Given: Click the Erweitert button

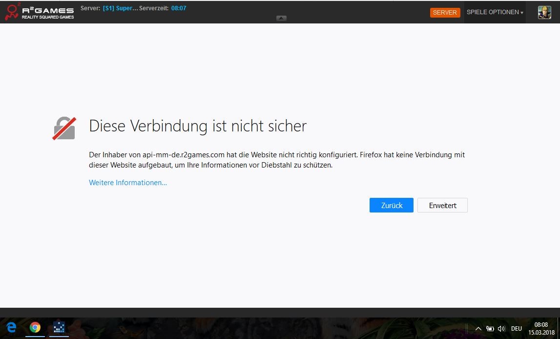Looking at the screenshot, I should point(442,205).
